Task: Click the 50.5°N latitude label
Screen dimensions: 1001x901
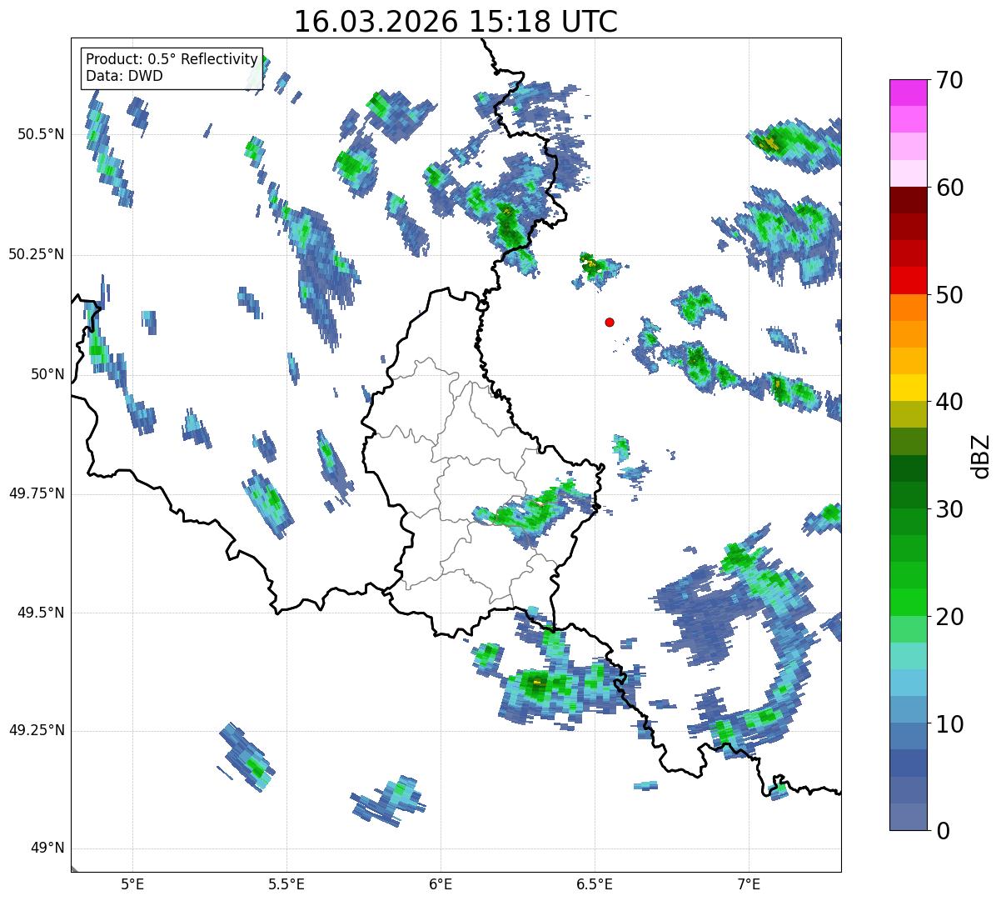Action: 40,134
